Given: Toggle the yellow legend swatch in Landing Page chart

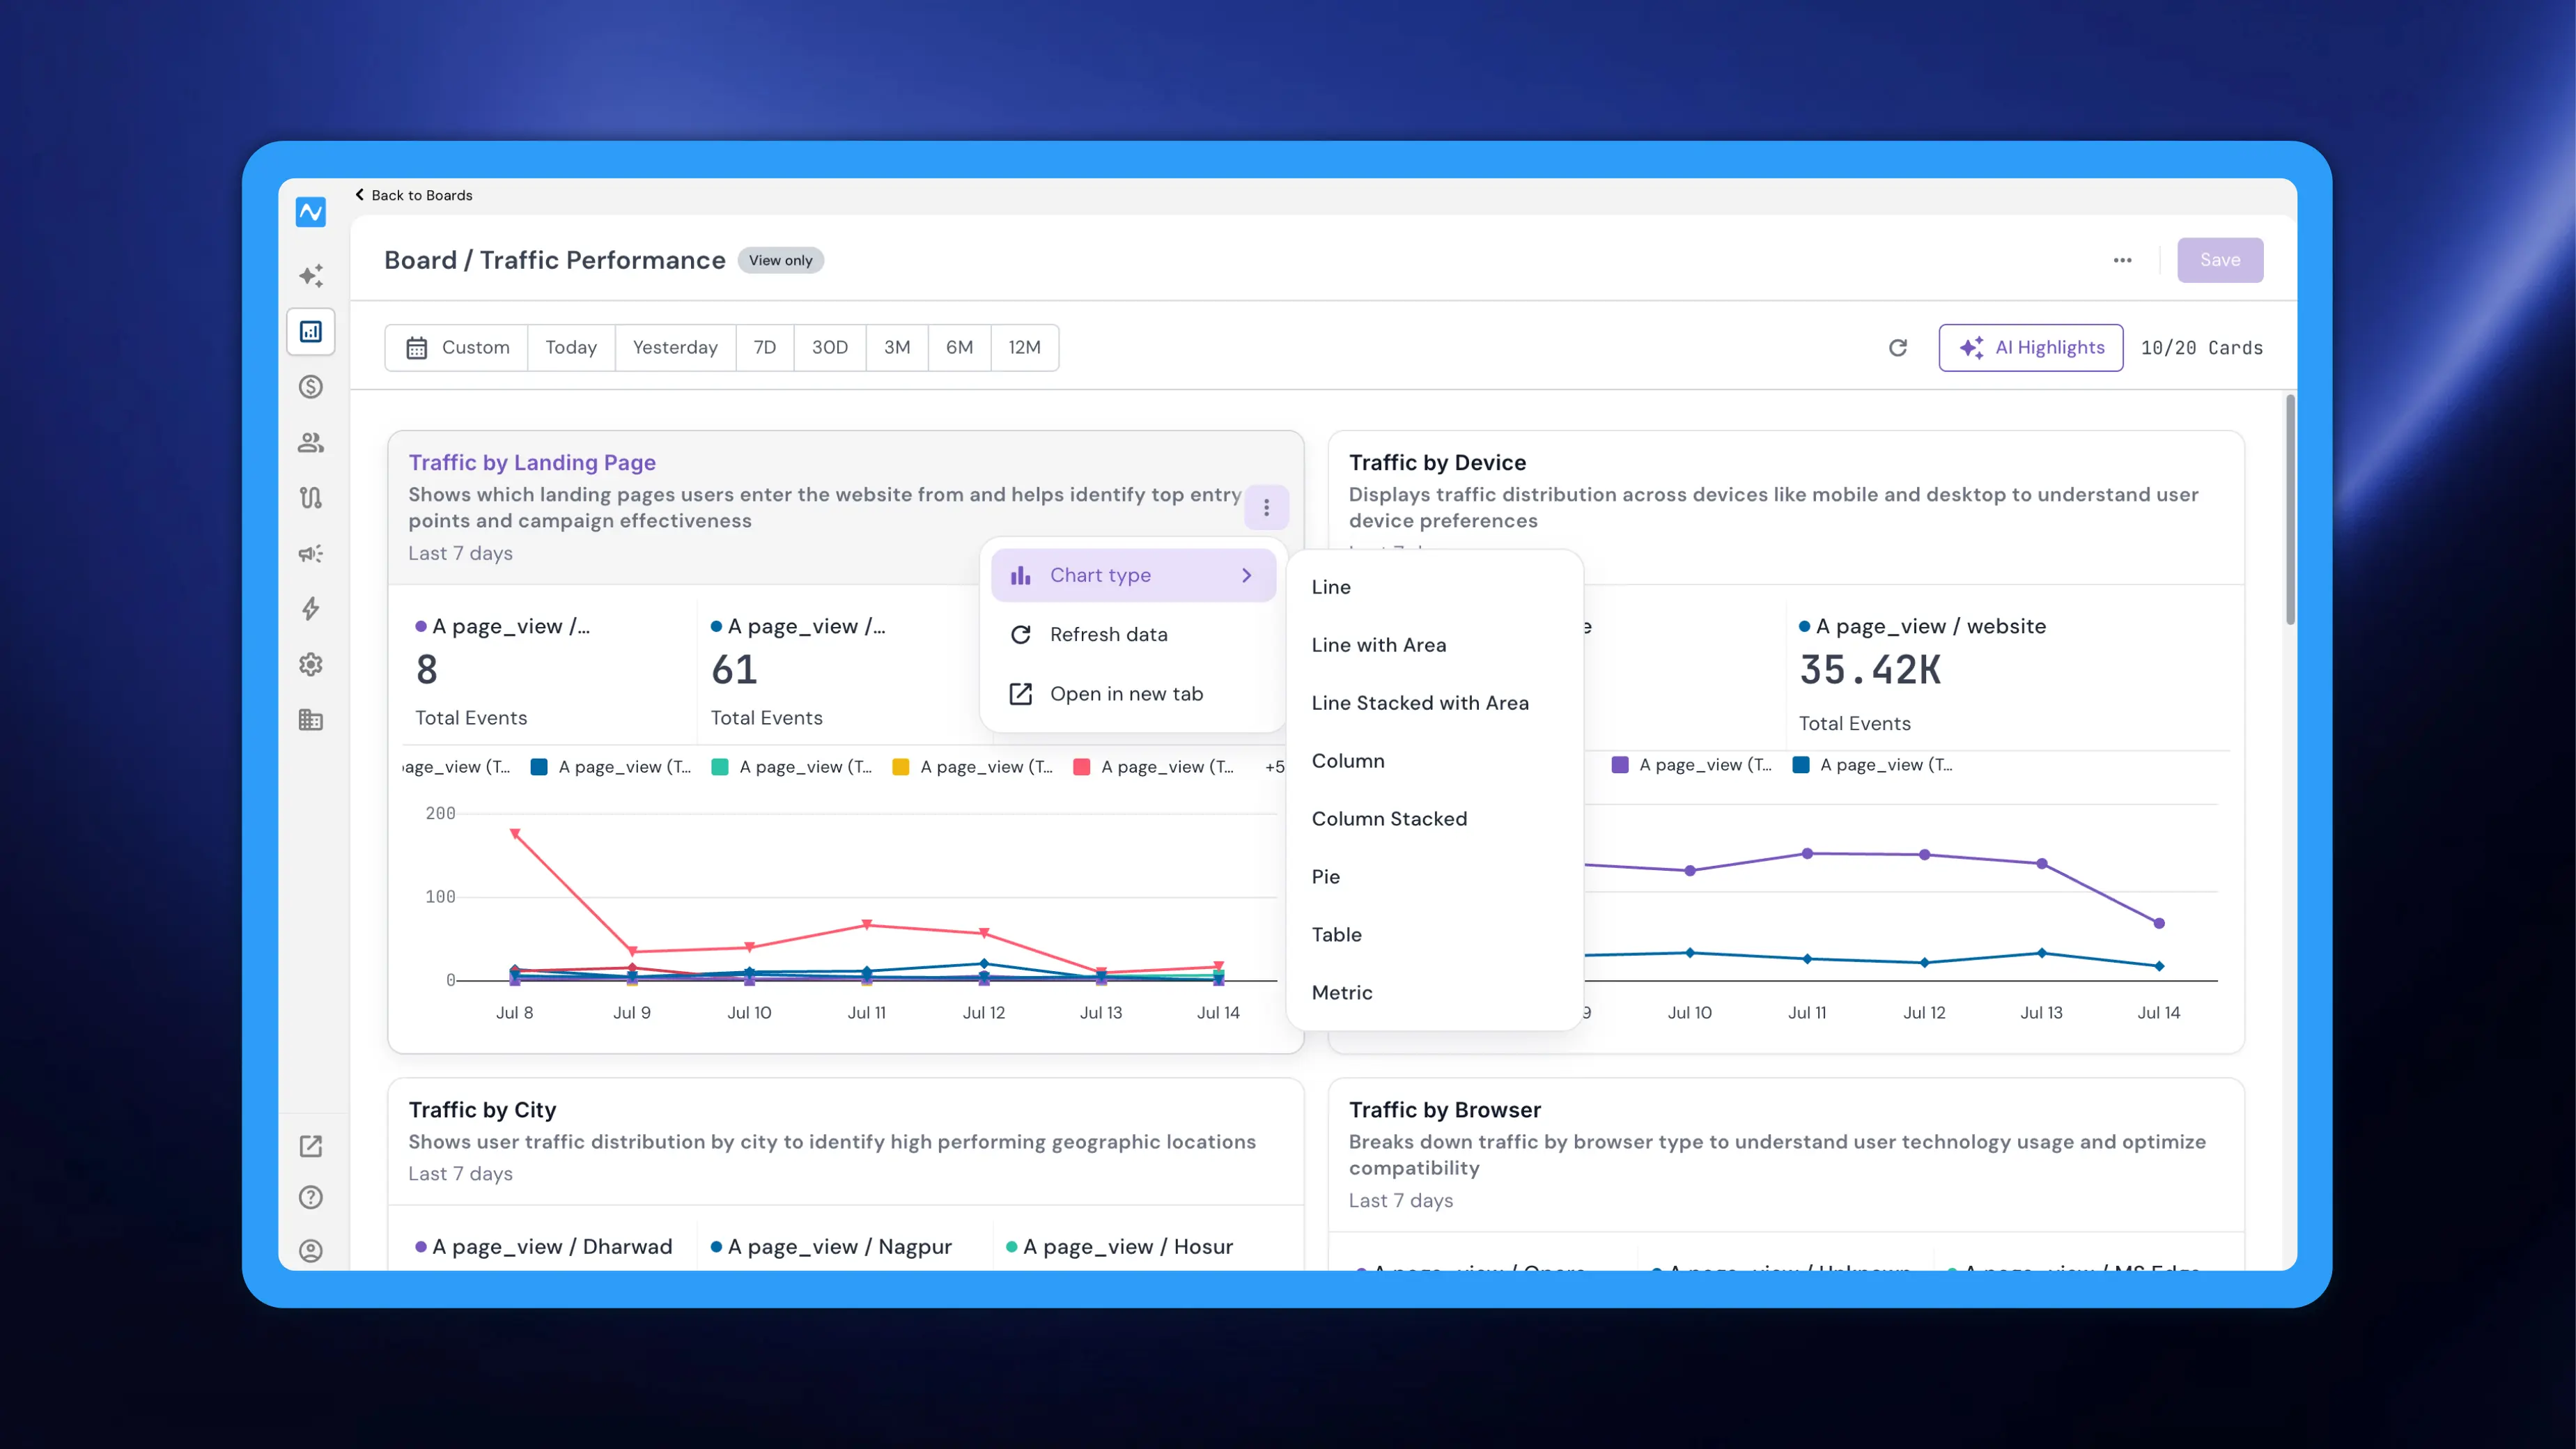Looking at the screenshot, I should [901, 767].
